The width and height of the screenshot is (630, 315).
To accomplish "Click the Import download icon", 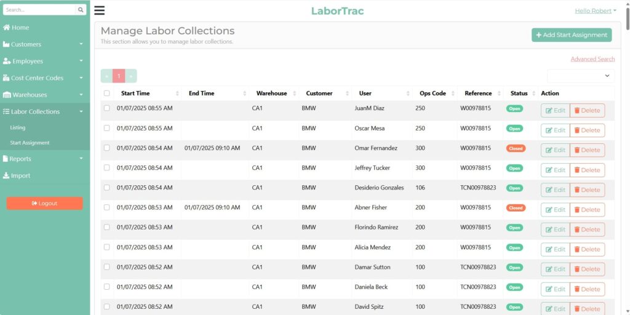I will 6,175.
